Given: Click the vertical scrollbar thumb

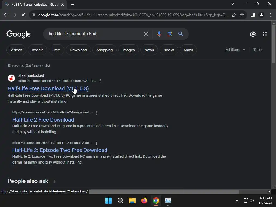Looking at the screenshot, I should pos(274,44).
